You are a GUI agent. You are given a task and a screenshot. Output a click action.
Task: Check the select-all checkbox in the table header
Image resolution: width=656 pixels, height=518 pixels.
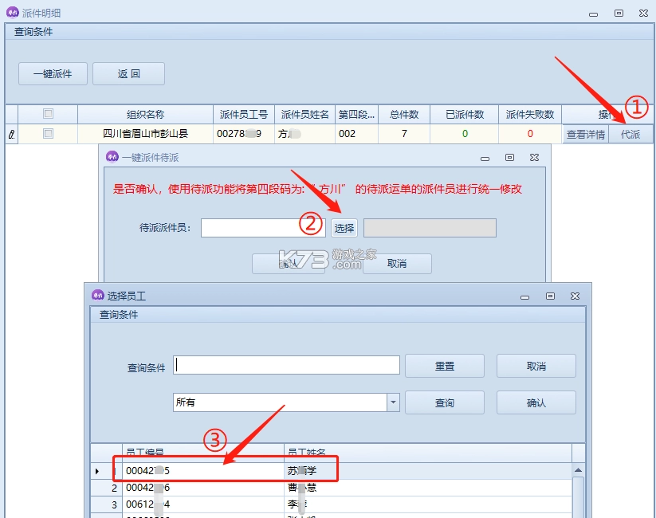coord(48,113)
